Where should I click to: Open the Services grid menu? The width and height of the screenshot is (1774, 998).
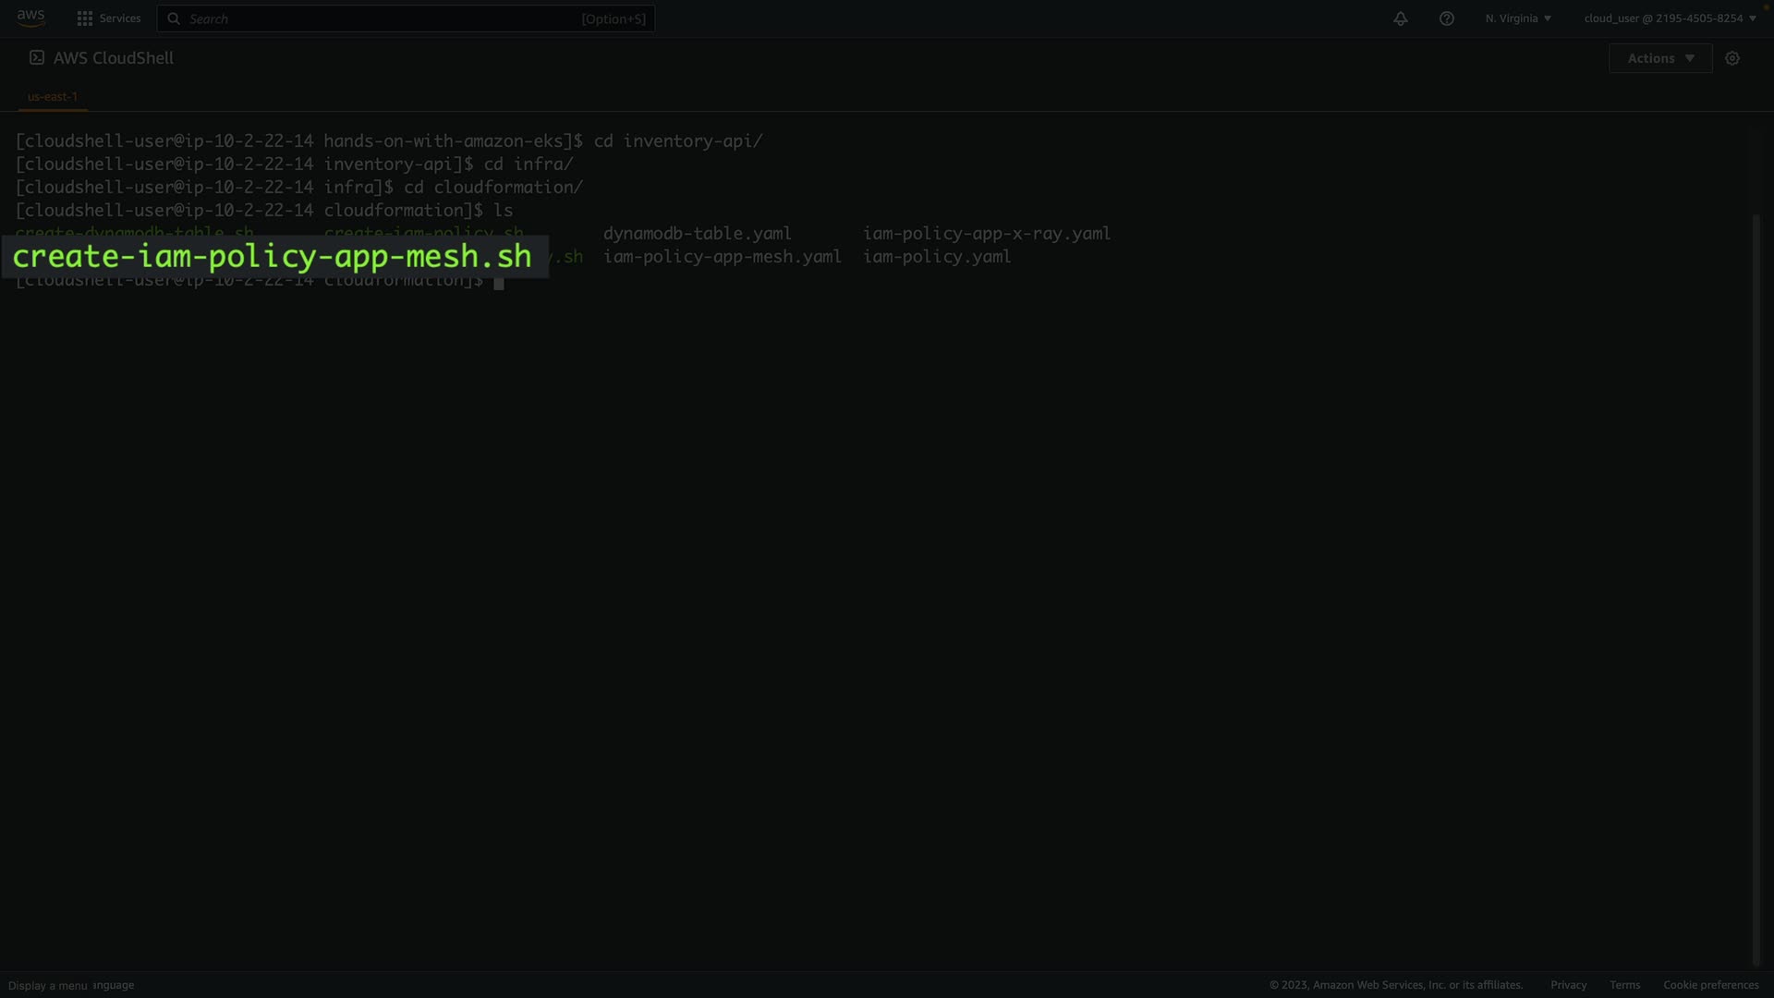85,18
